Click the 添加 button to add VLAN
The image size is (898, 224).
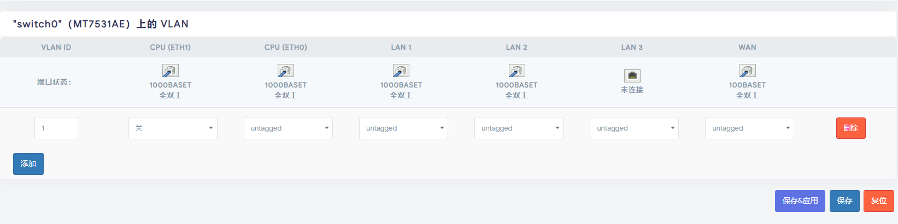[28, 164]
